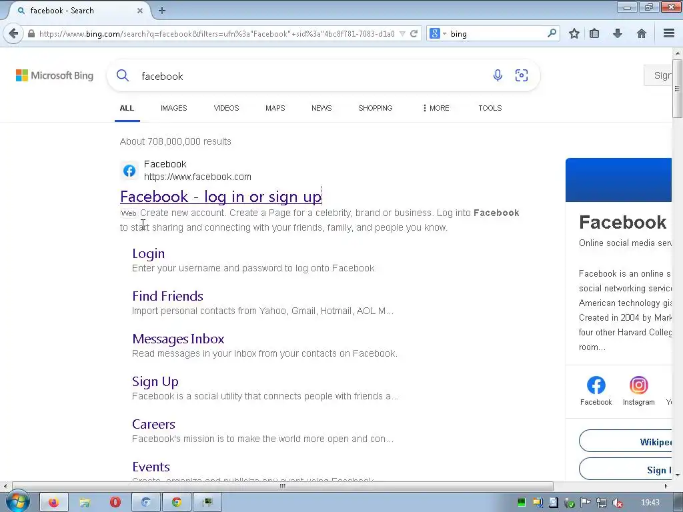Open the Careers sublink
683x512 pixels.
click(x=154, y=424)
